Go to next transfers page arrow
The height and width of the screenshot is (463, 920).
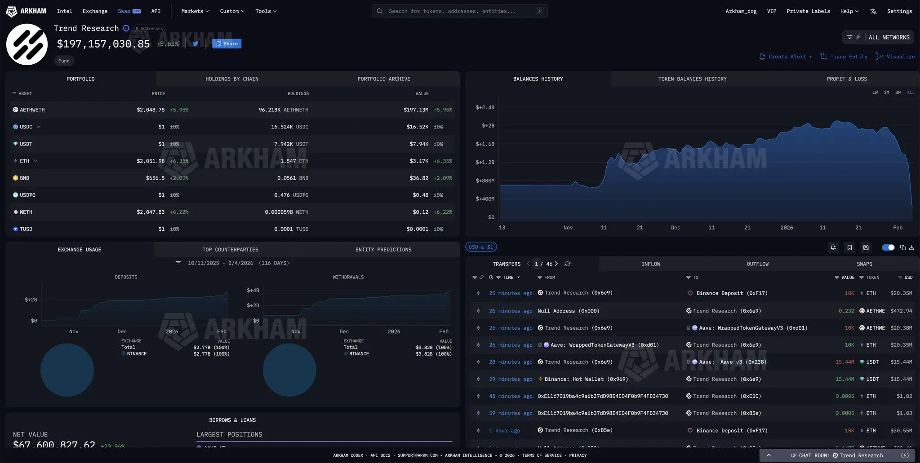[556, 264]
